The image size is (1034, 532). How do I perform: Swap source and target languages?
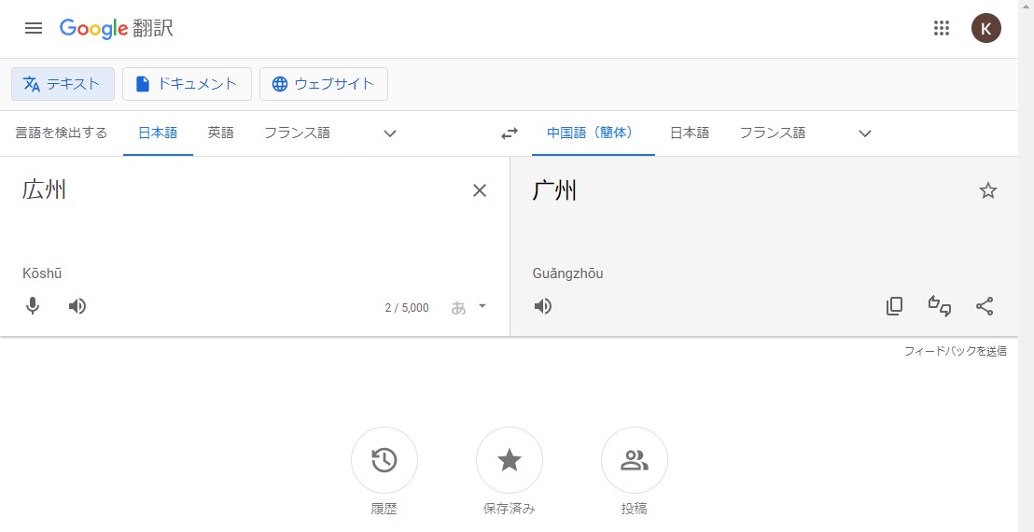click(x=510, y=133)
